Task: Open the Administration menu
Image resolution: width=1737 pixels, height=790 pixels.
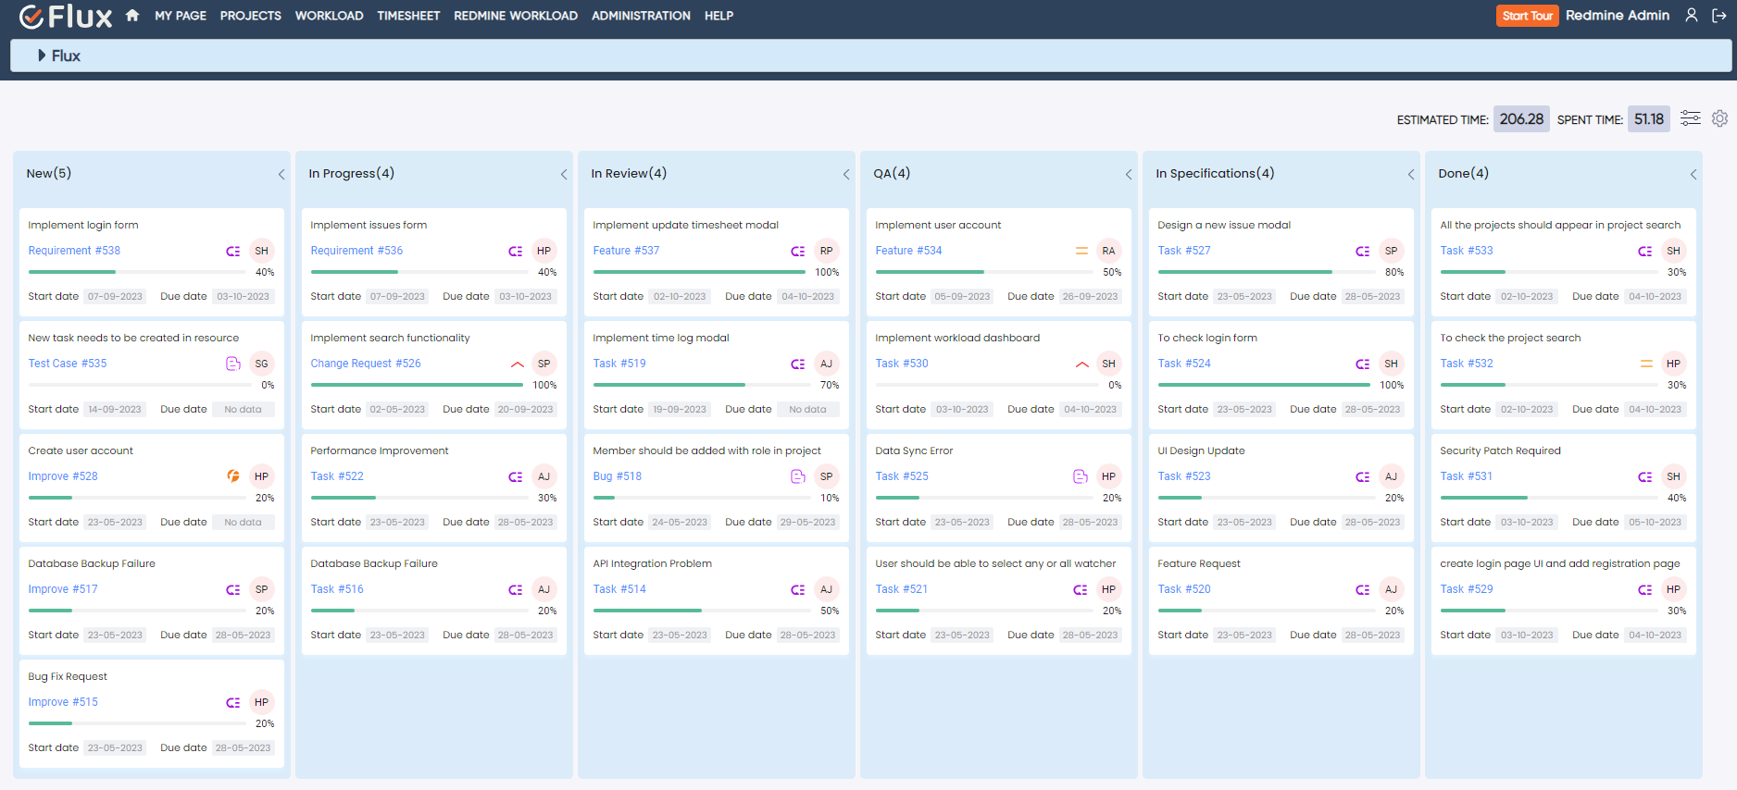Action: 641,16
